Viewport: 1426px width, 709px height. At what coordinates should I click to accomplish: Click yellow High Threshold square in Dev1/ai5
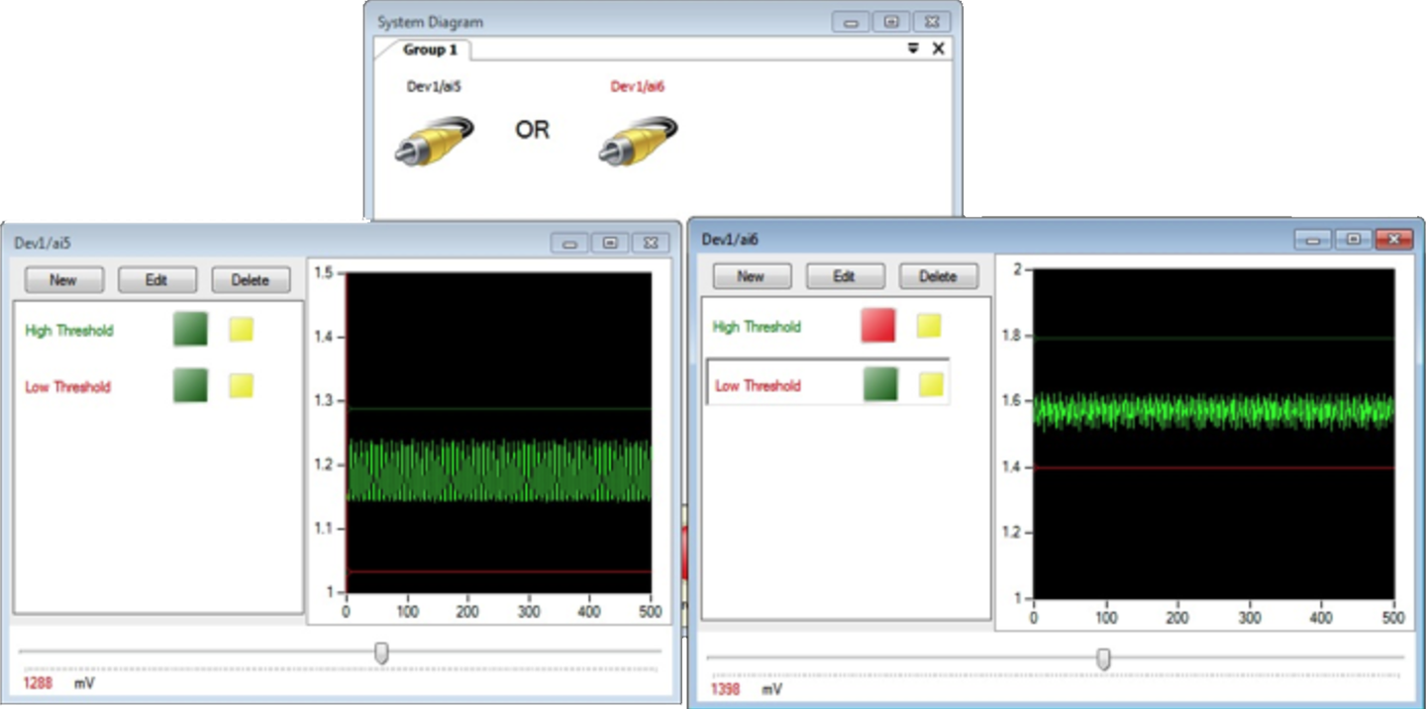(x=242, y=330)
